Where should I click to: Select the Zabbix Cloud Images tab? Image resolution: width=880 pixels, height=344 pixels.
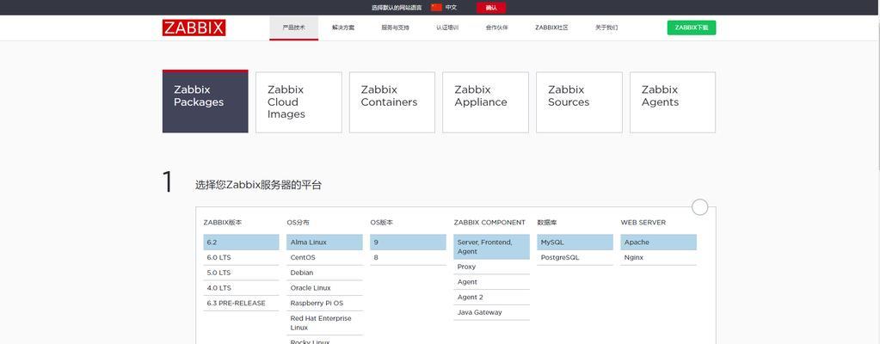point(298,102)
